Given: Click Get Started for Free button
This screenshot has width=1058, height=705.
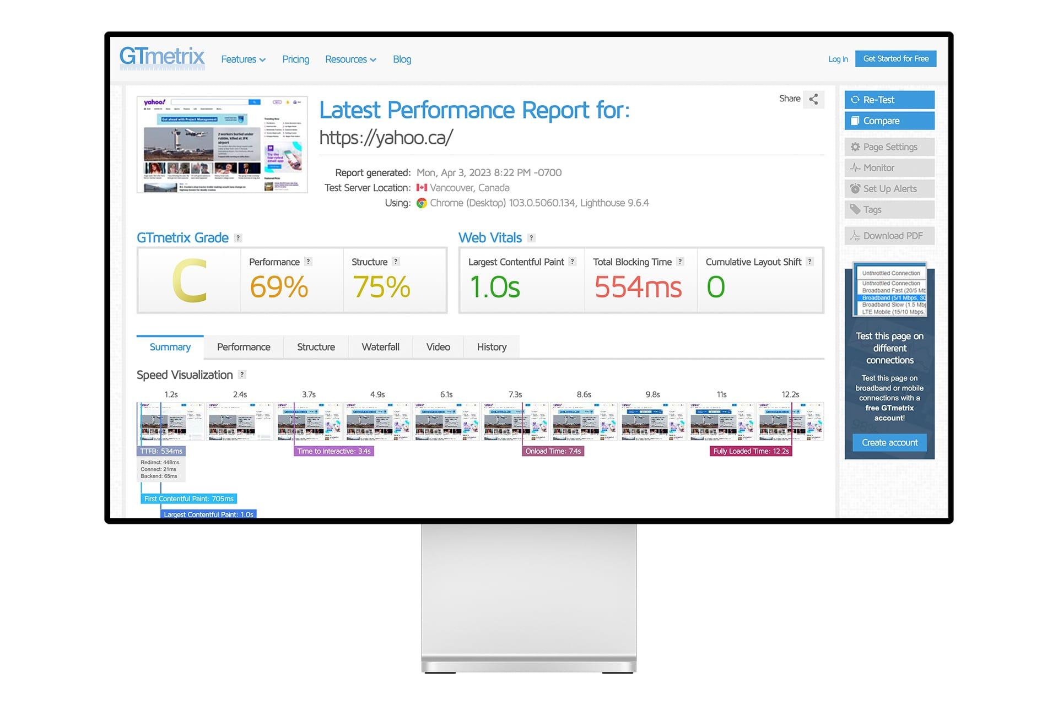Looking at the screenshot, I should coord(895,58).
